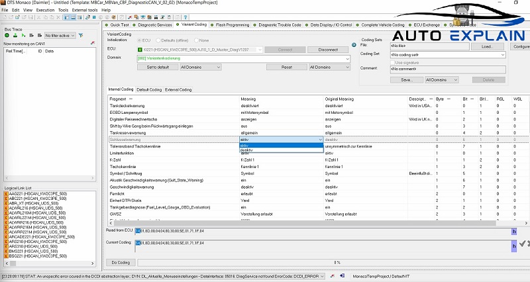Click the Do Coding button

(121, 263)
